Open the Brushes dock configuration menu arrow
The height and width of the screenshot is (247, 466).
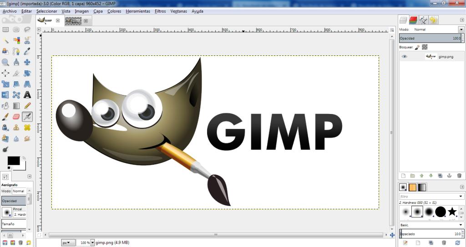coord(461,187)
